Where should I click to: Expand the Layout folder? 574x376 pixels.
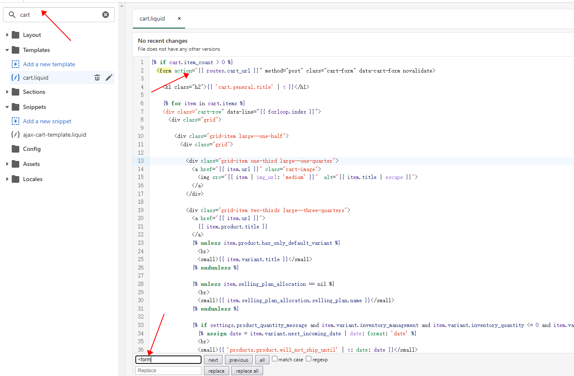(x=7, y=35)
